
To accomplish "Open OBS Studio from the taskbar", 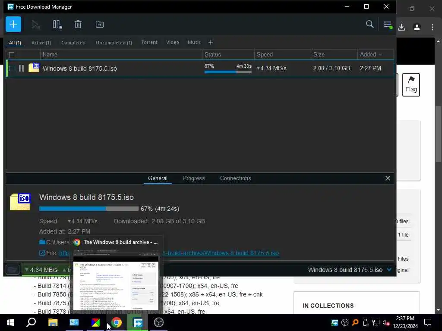I will click(159, 322).
